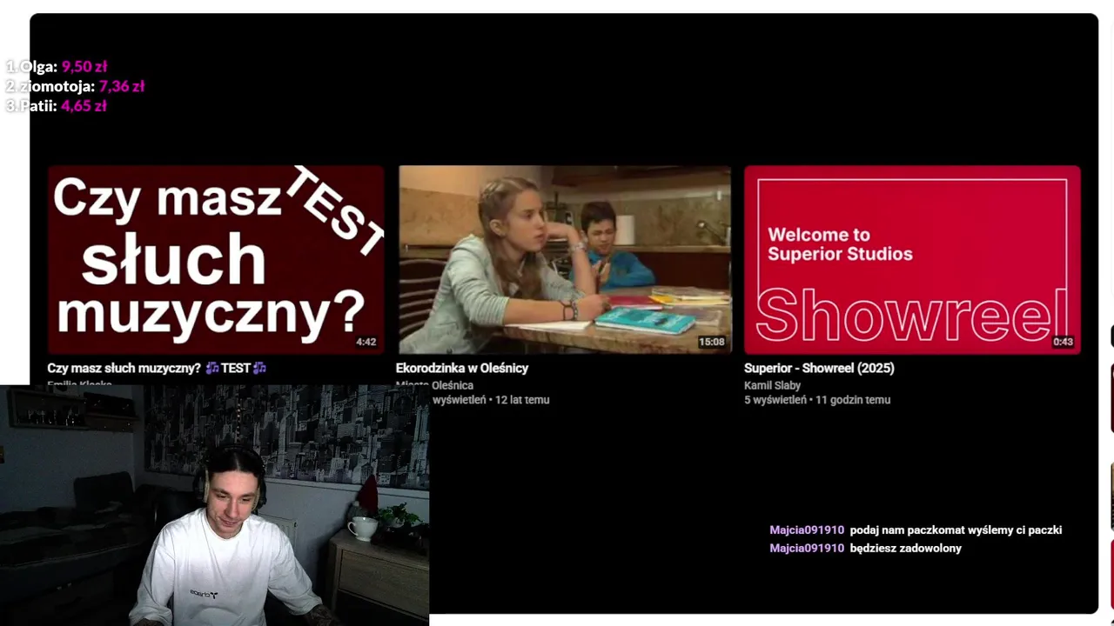The height and width of the screenshot is (626, 1114).
Task: Click title 'Superior - Showreel (2025)'
Action: tap(819, 368)
